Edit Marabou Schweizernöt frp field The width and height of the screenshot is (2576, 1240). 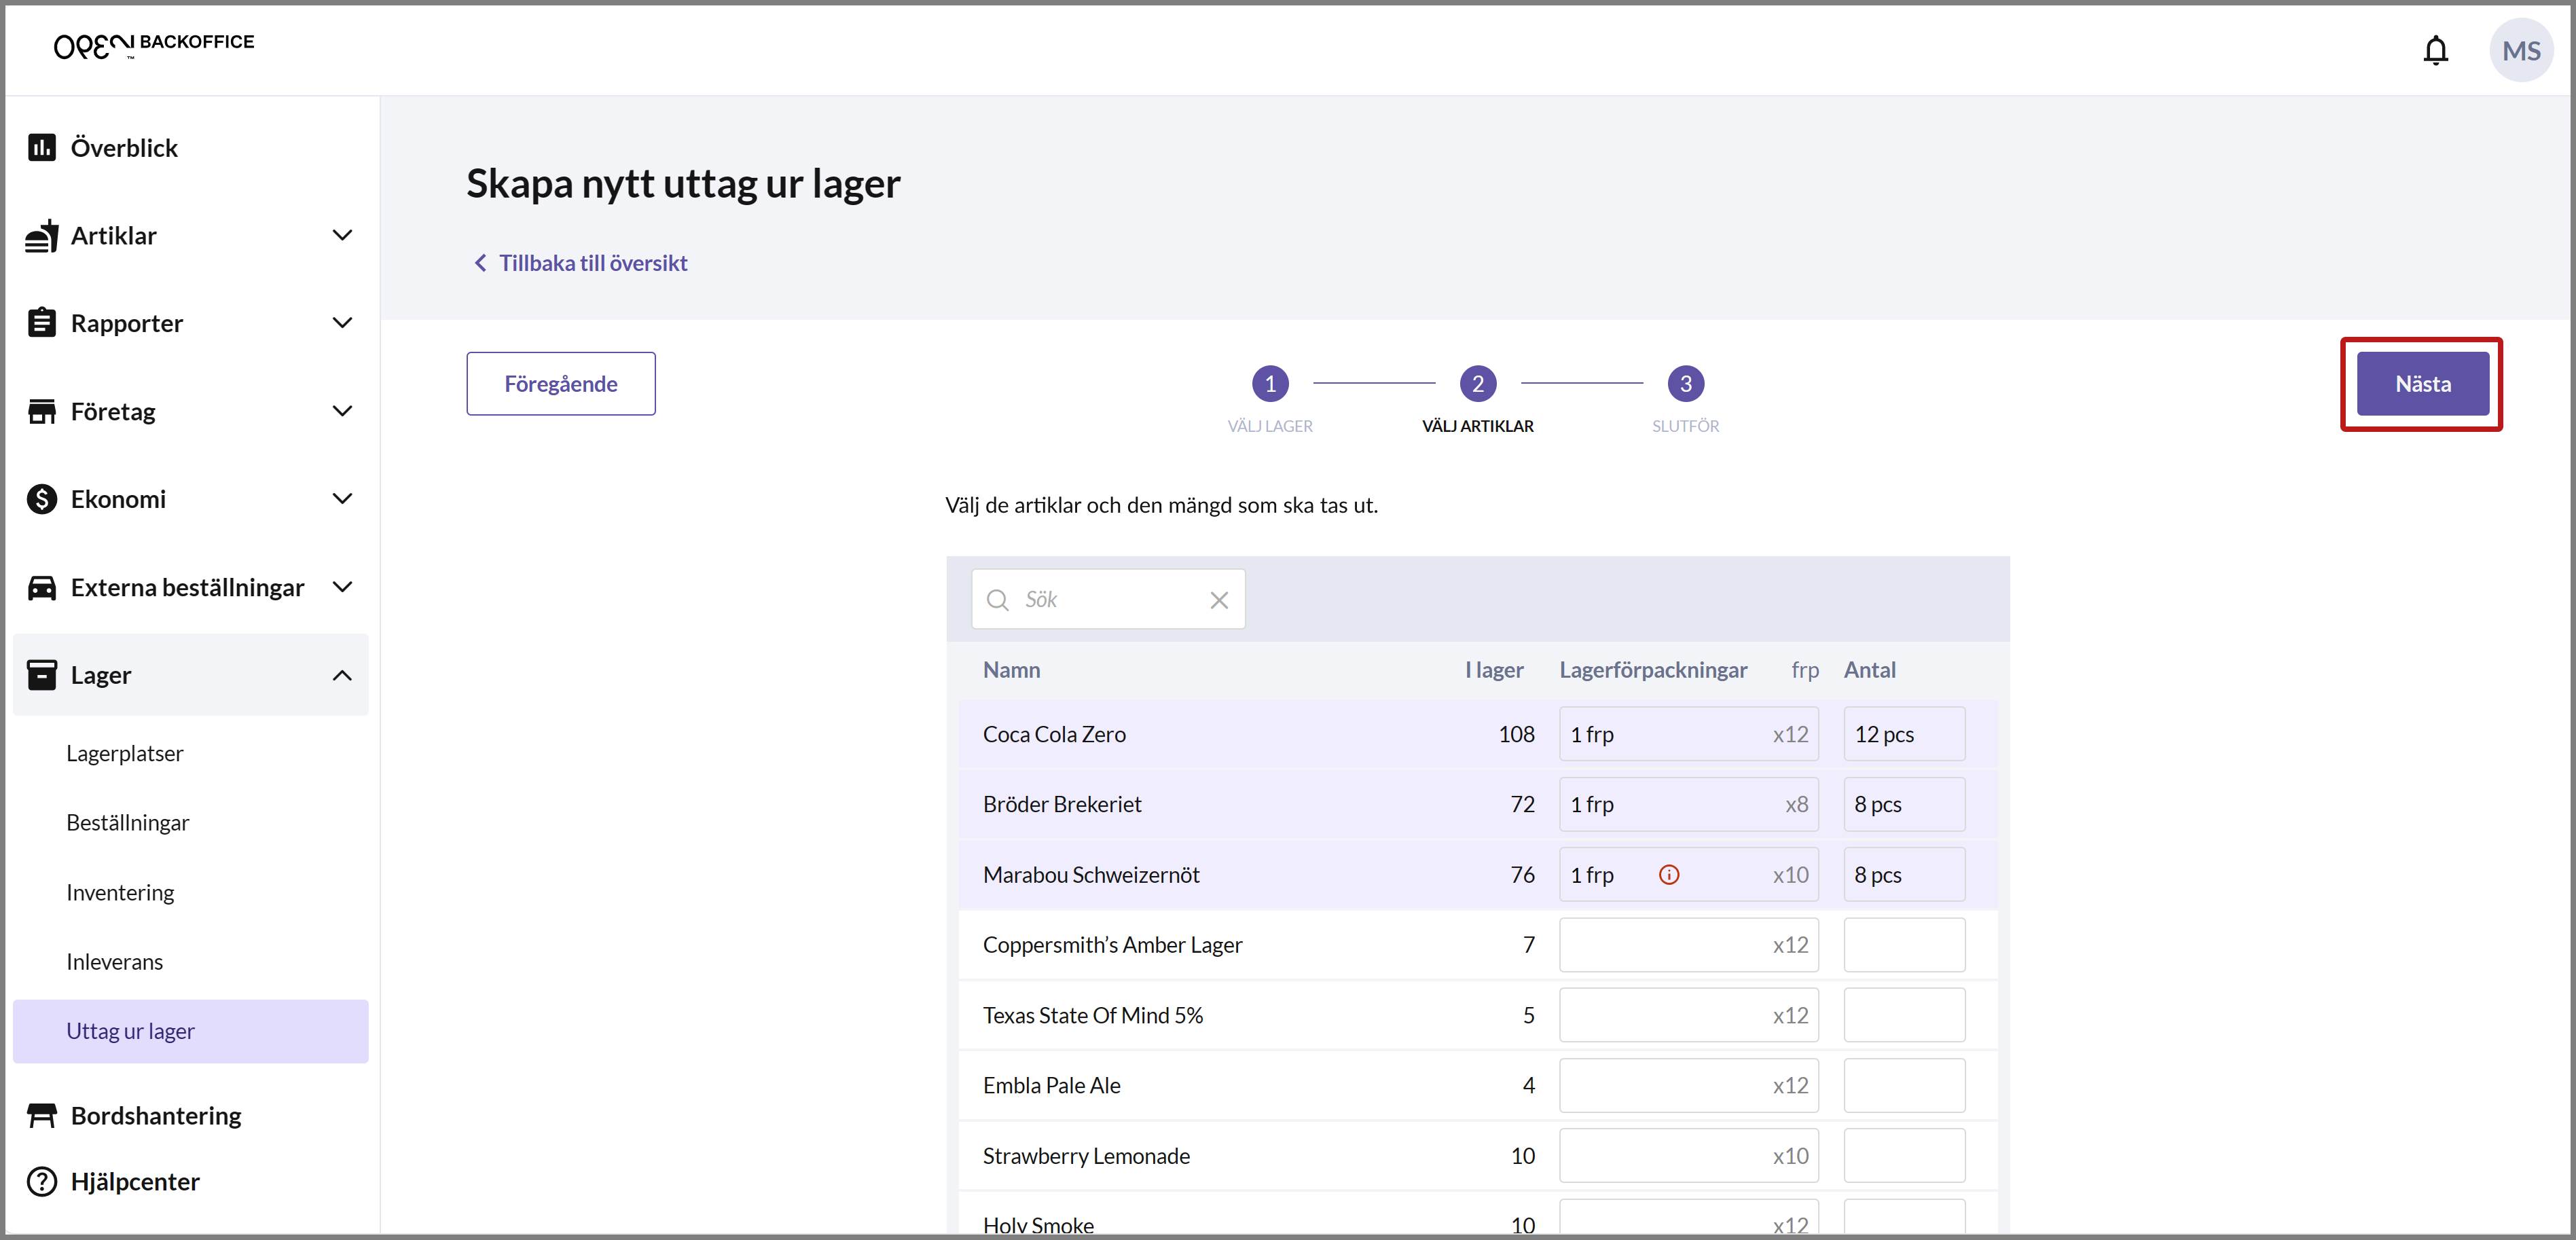pyautogui.click(x=1688, y=875)
